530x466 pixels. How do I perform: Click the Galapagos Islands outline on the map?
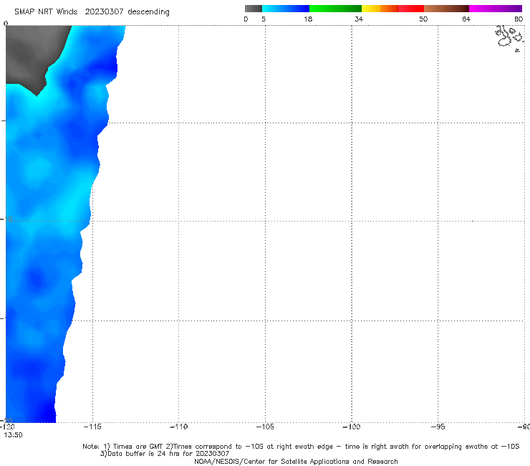pyautogui.click(x=510, y=38)
